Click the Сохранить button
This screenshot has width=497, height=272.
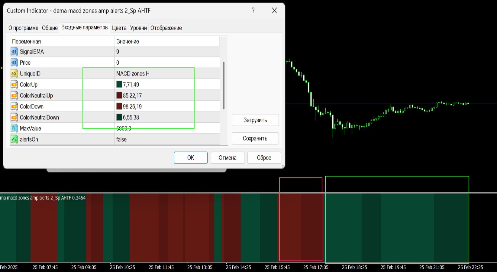coord(255,138)
